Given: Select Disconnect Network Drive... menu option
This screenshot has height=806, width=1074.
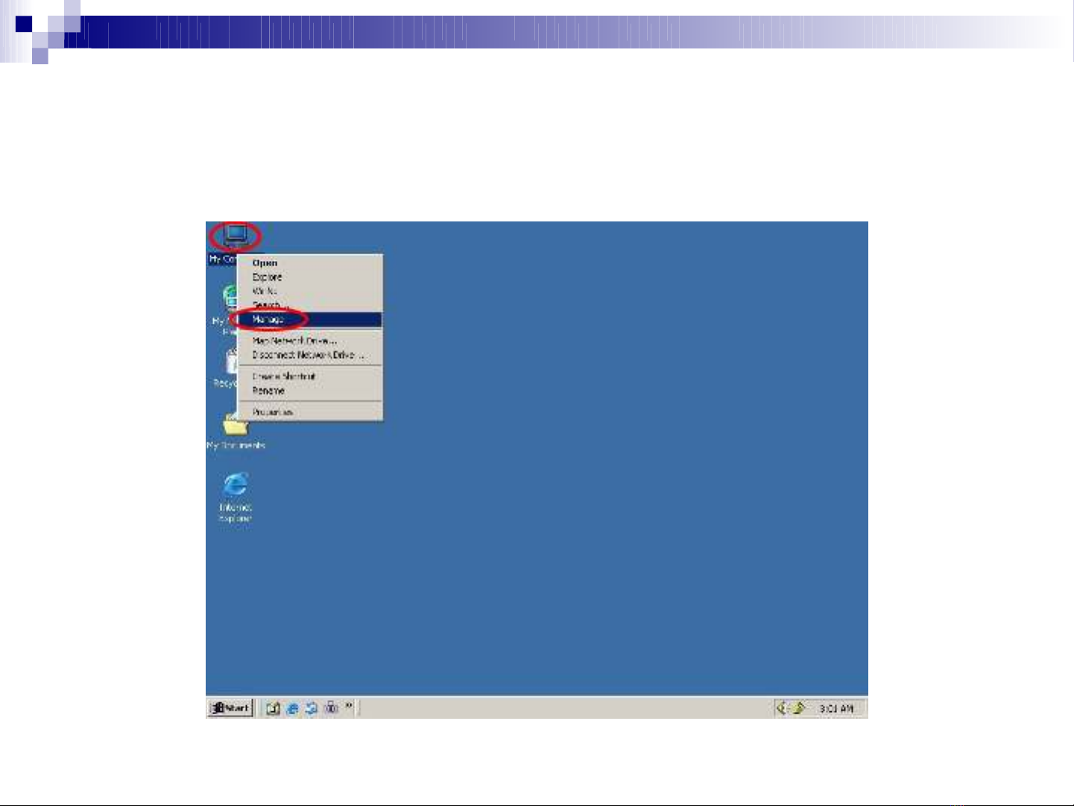Looking at the screenshot, I should pyautogui.click(x=307, y=355).
